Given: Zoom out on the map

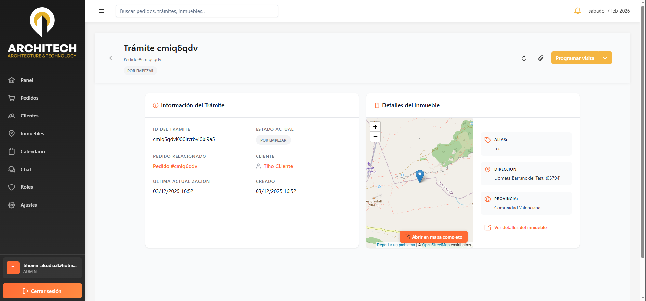Looking at the screenshot, I should (x=375, y=137).
